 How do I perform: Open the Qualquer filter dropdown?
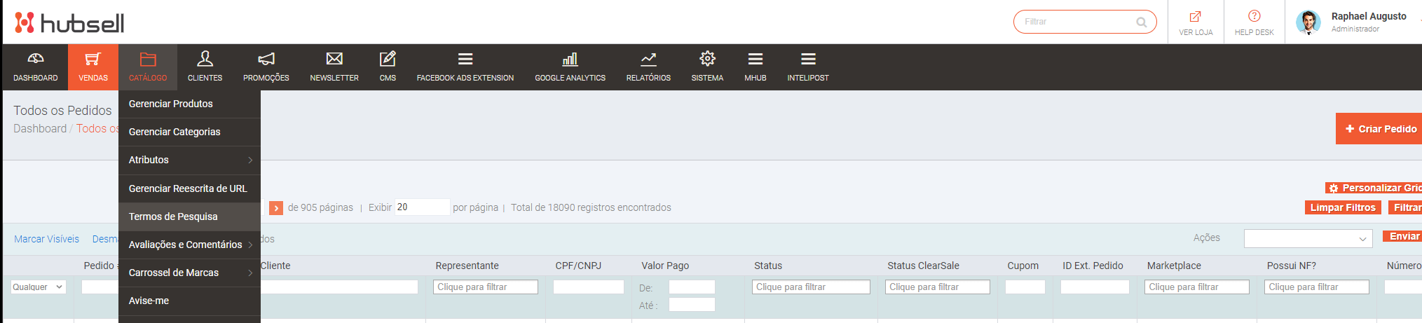pos(39,287)
